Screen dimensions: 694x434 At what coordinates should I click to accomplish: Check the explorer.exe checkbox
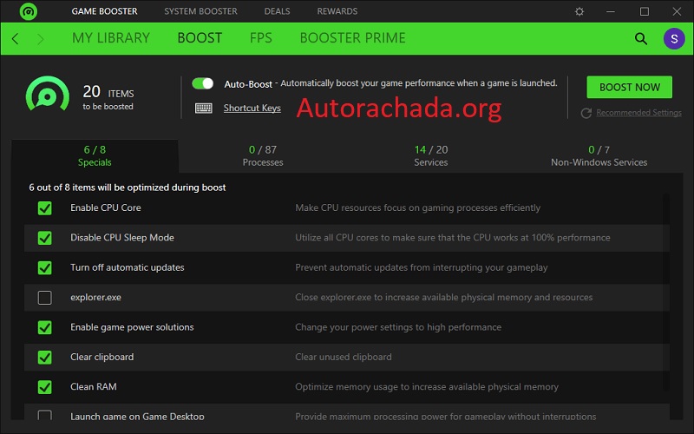pos(44,298)
